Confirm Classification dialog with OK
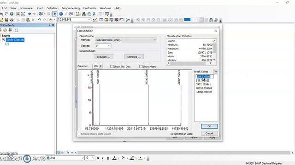The height and width of the screenshot is (165, 295). pyautogui.click(x=209, y=126)
